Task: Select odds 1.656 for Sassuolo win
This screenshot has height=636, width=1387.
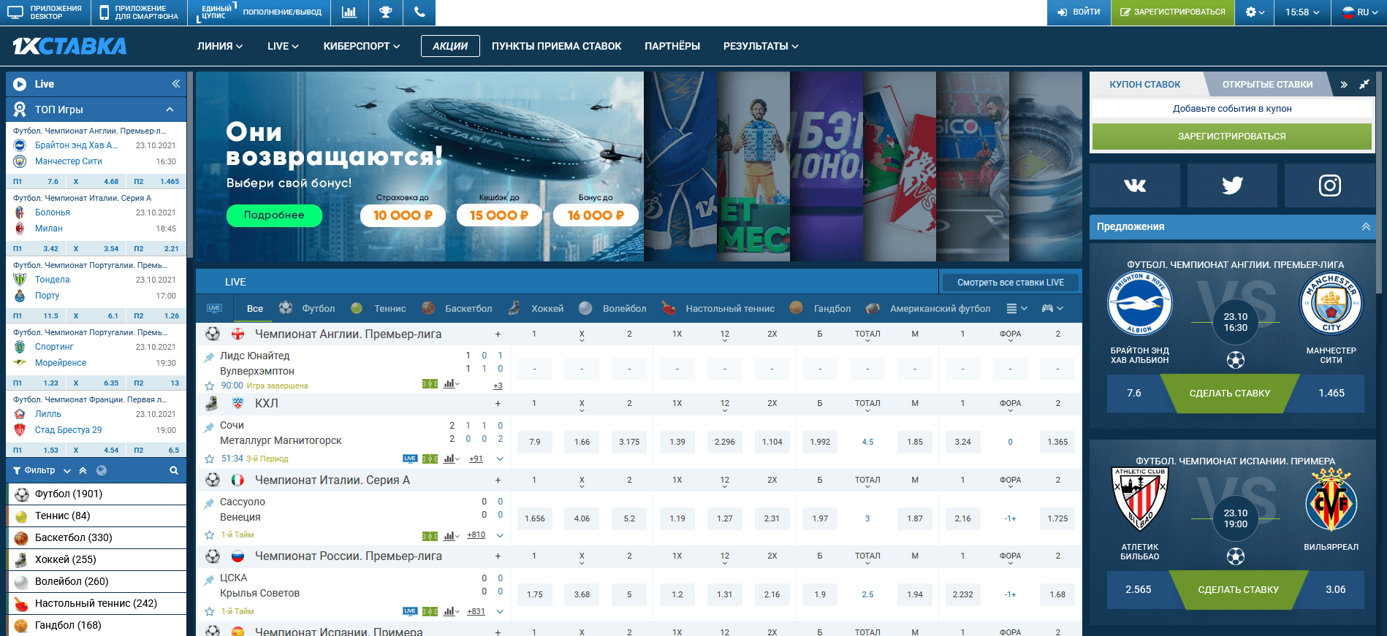Action: (535, 518)
